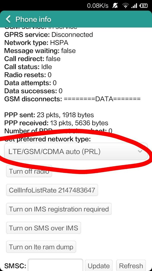The height and width of the screenshot is (271, 152).
Task: Tap the back arrow in header
Action: (8, 19)
